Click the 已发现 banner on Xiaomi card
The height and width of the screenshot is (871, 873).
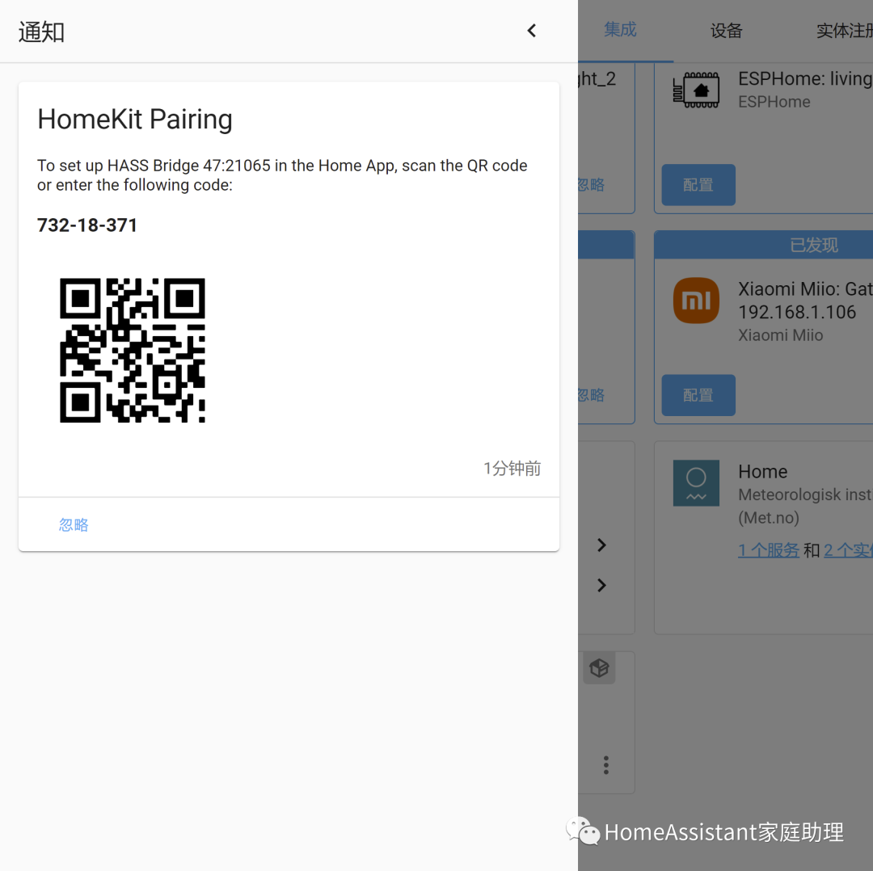pyautogui.click(x=763, y=245)
